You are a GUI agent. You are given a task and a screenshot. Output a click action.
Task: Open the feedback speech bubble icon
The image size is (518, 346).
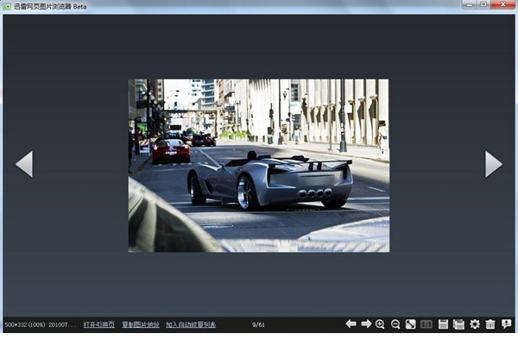[507, 324]
